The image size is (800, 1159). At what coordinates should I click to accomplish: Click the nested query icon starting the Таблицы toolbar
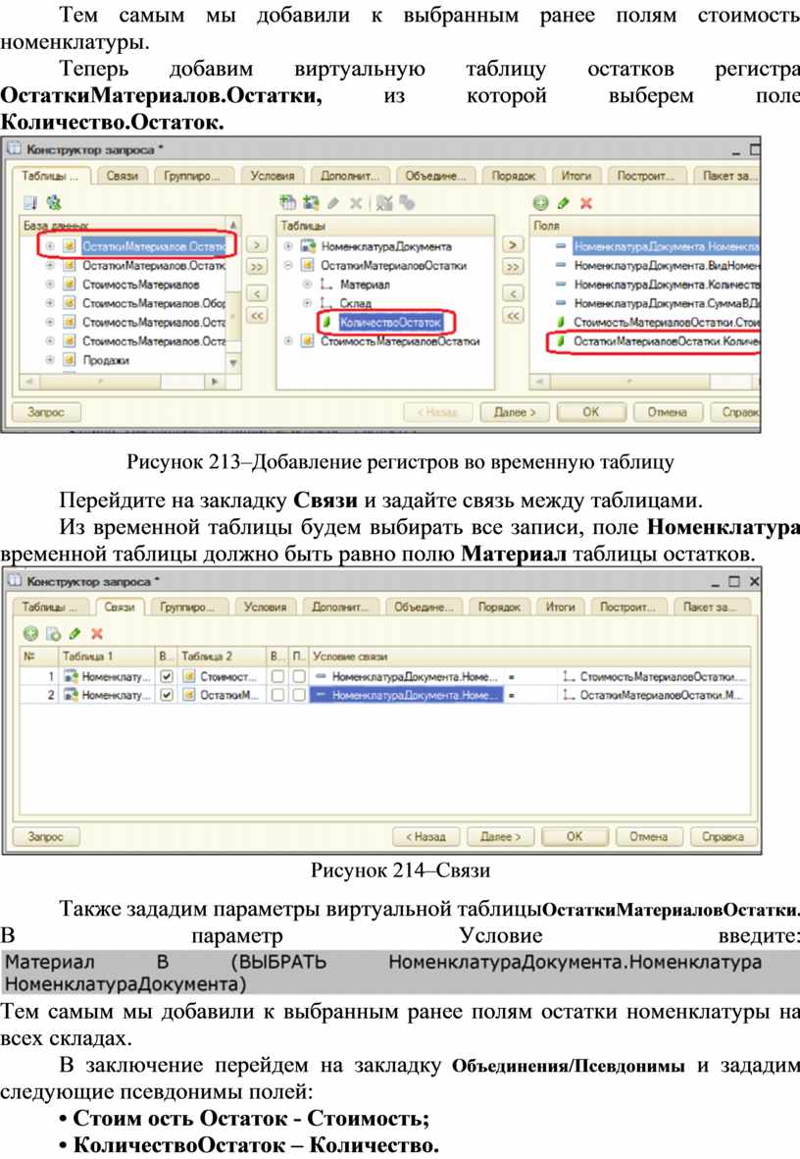[x=288, y=202]
